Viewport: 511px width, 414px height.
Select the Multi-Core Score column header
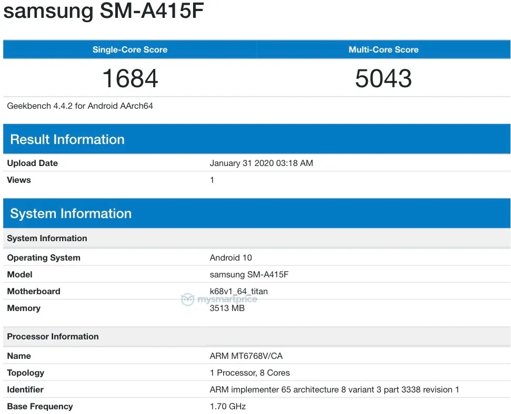[x=383, y=50]
